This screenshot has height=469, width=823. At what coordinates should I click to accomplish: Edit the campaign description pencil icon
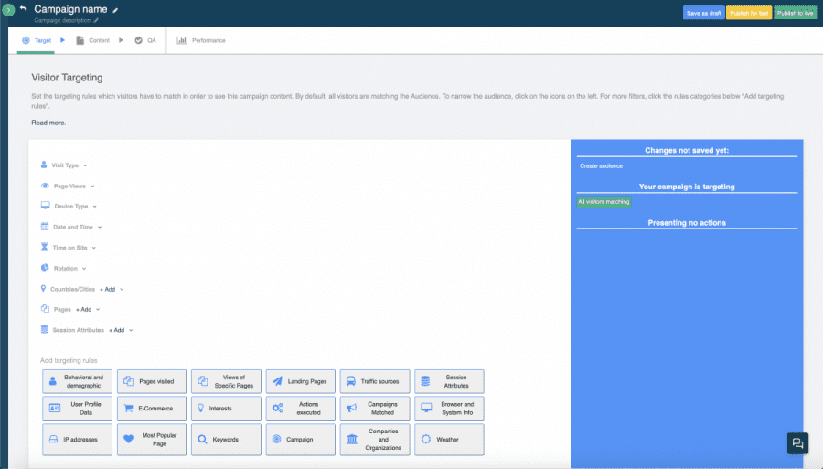pos(96,20)
